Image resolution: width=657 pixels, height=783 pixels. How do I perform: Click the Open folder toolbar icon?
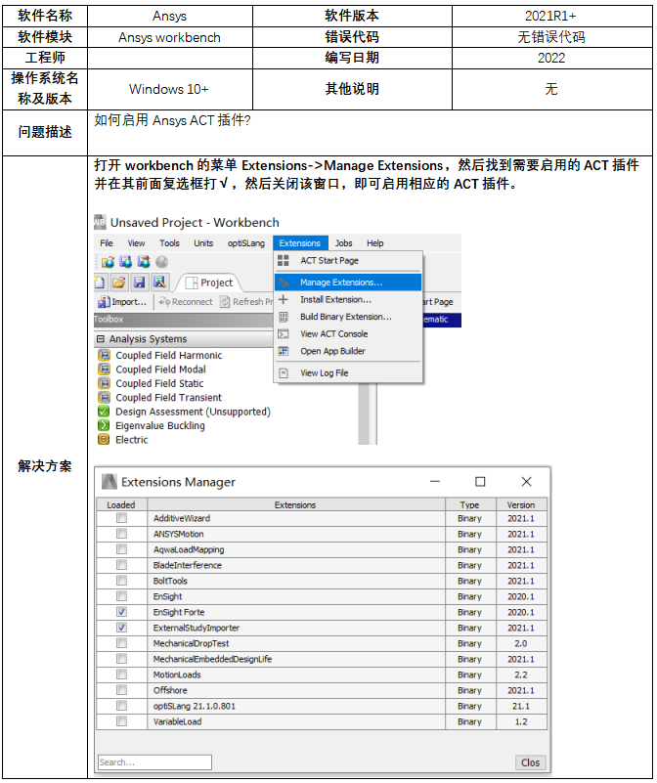[119, 283]
